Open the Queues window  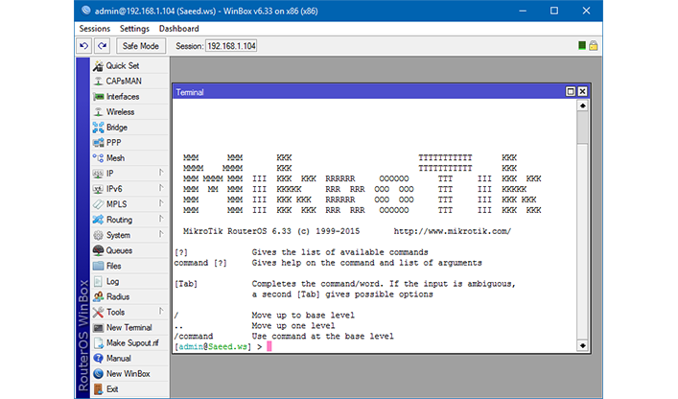click(119, 250)
